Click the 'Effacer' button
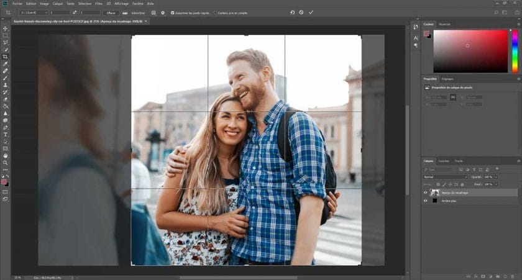 point(112,12)
